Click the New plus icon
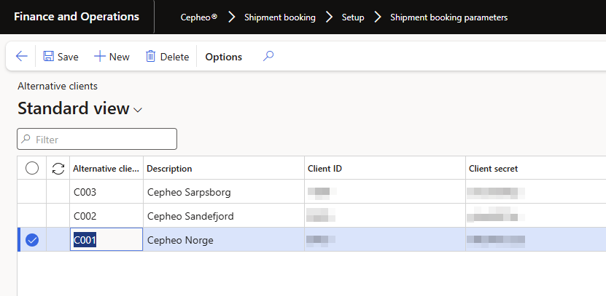The image size is (606, 296). click(100, 56)
